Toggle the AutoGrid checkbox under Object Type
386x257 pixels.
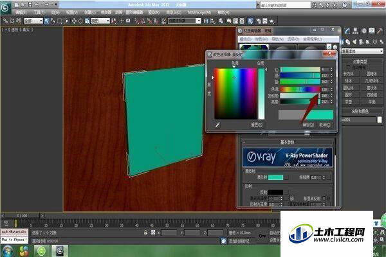coord(348,67)
